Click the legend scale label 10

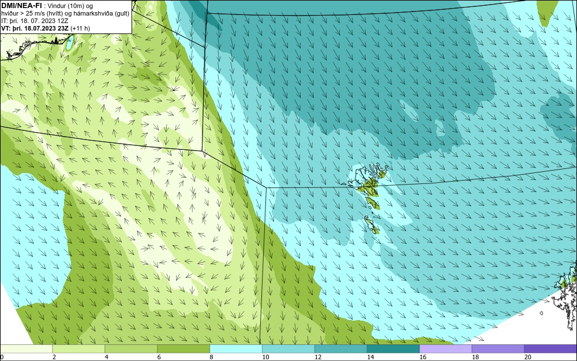pos(265,357)
